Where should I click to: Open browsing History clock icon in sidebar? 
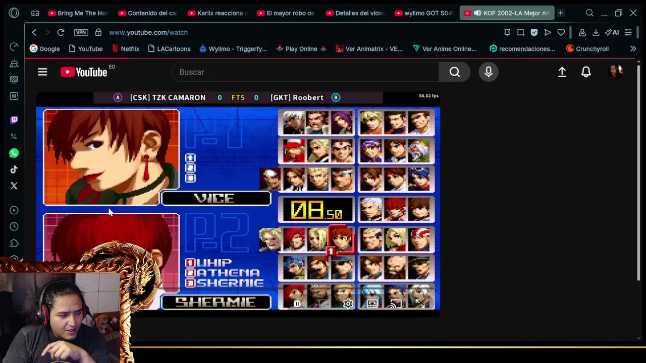click(14, 227)
